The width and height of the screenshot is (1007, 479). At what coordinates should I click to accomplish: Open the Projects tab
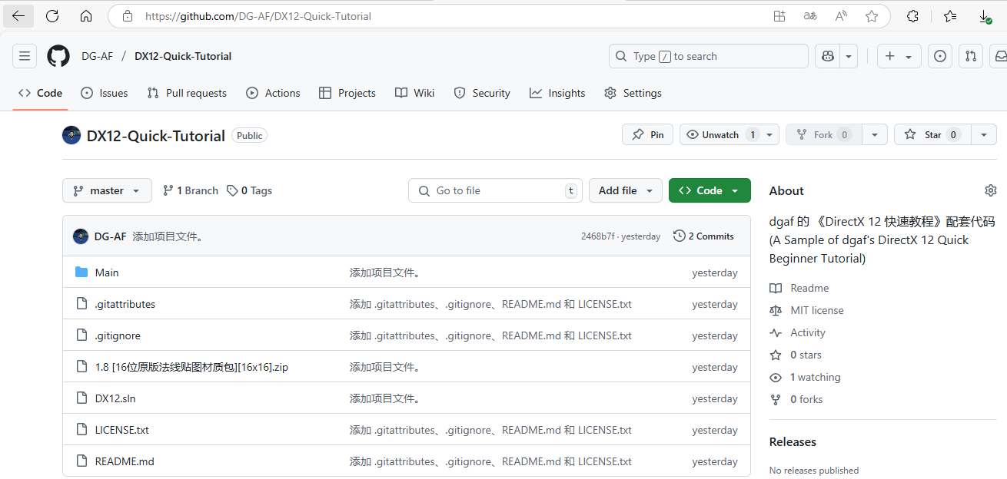347,93
